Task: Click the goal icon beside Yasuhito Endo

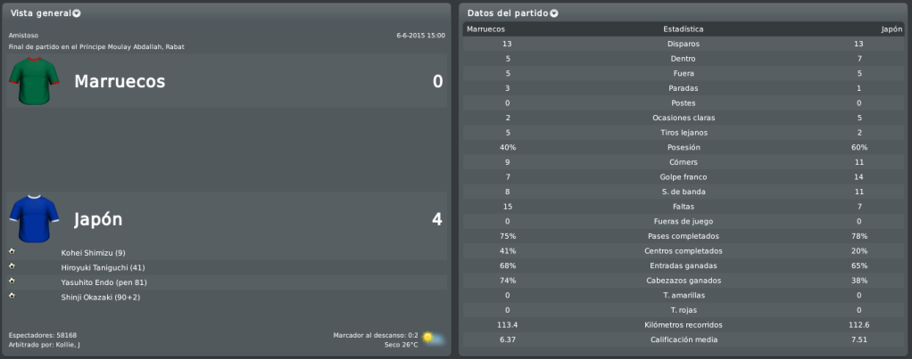Action: [x=12, y=281]
